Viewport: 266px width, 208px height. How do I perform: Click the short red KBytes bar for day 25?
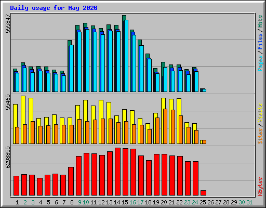pyautogui.click(x=203, y=193)
